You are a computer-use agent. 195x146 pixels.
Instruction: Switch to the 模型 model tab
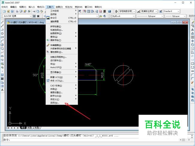(x=23, y=128)
